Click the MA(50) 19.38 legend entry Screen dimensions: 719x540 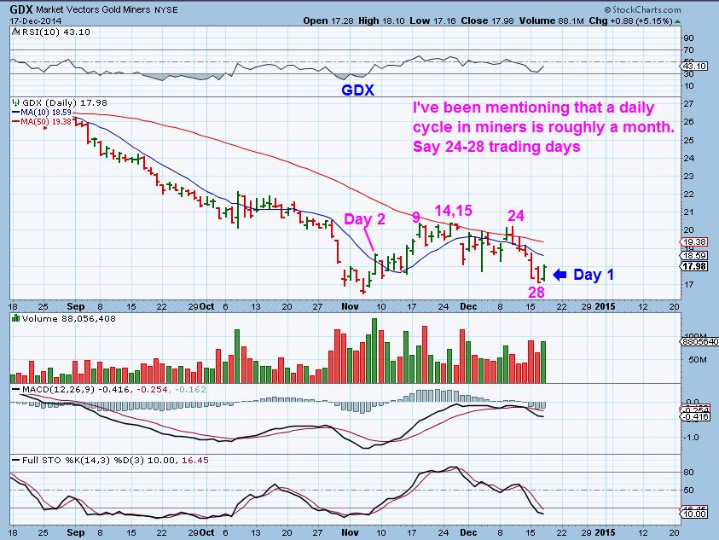click(42, 122)
